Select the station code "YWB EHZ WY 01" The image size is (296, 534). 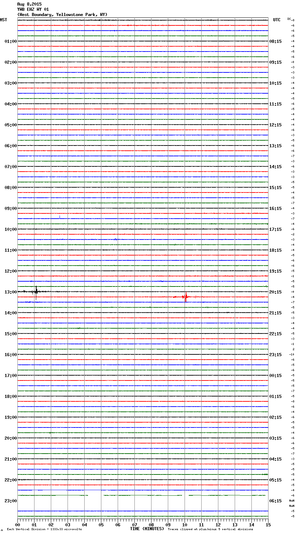pyautogui.click(x=33, y=9)
